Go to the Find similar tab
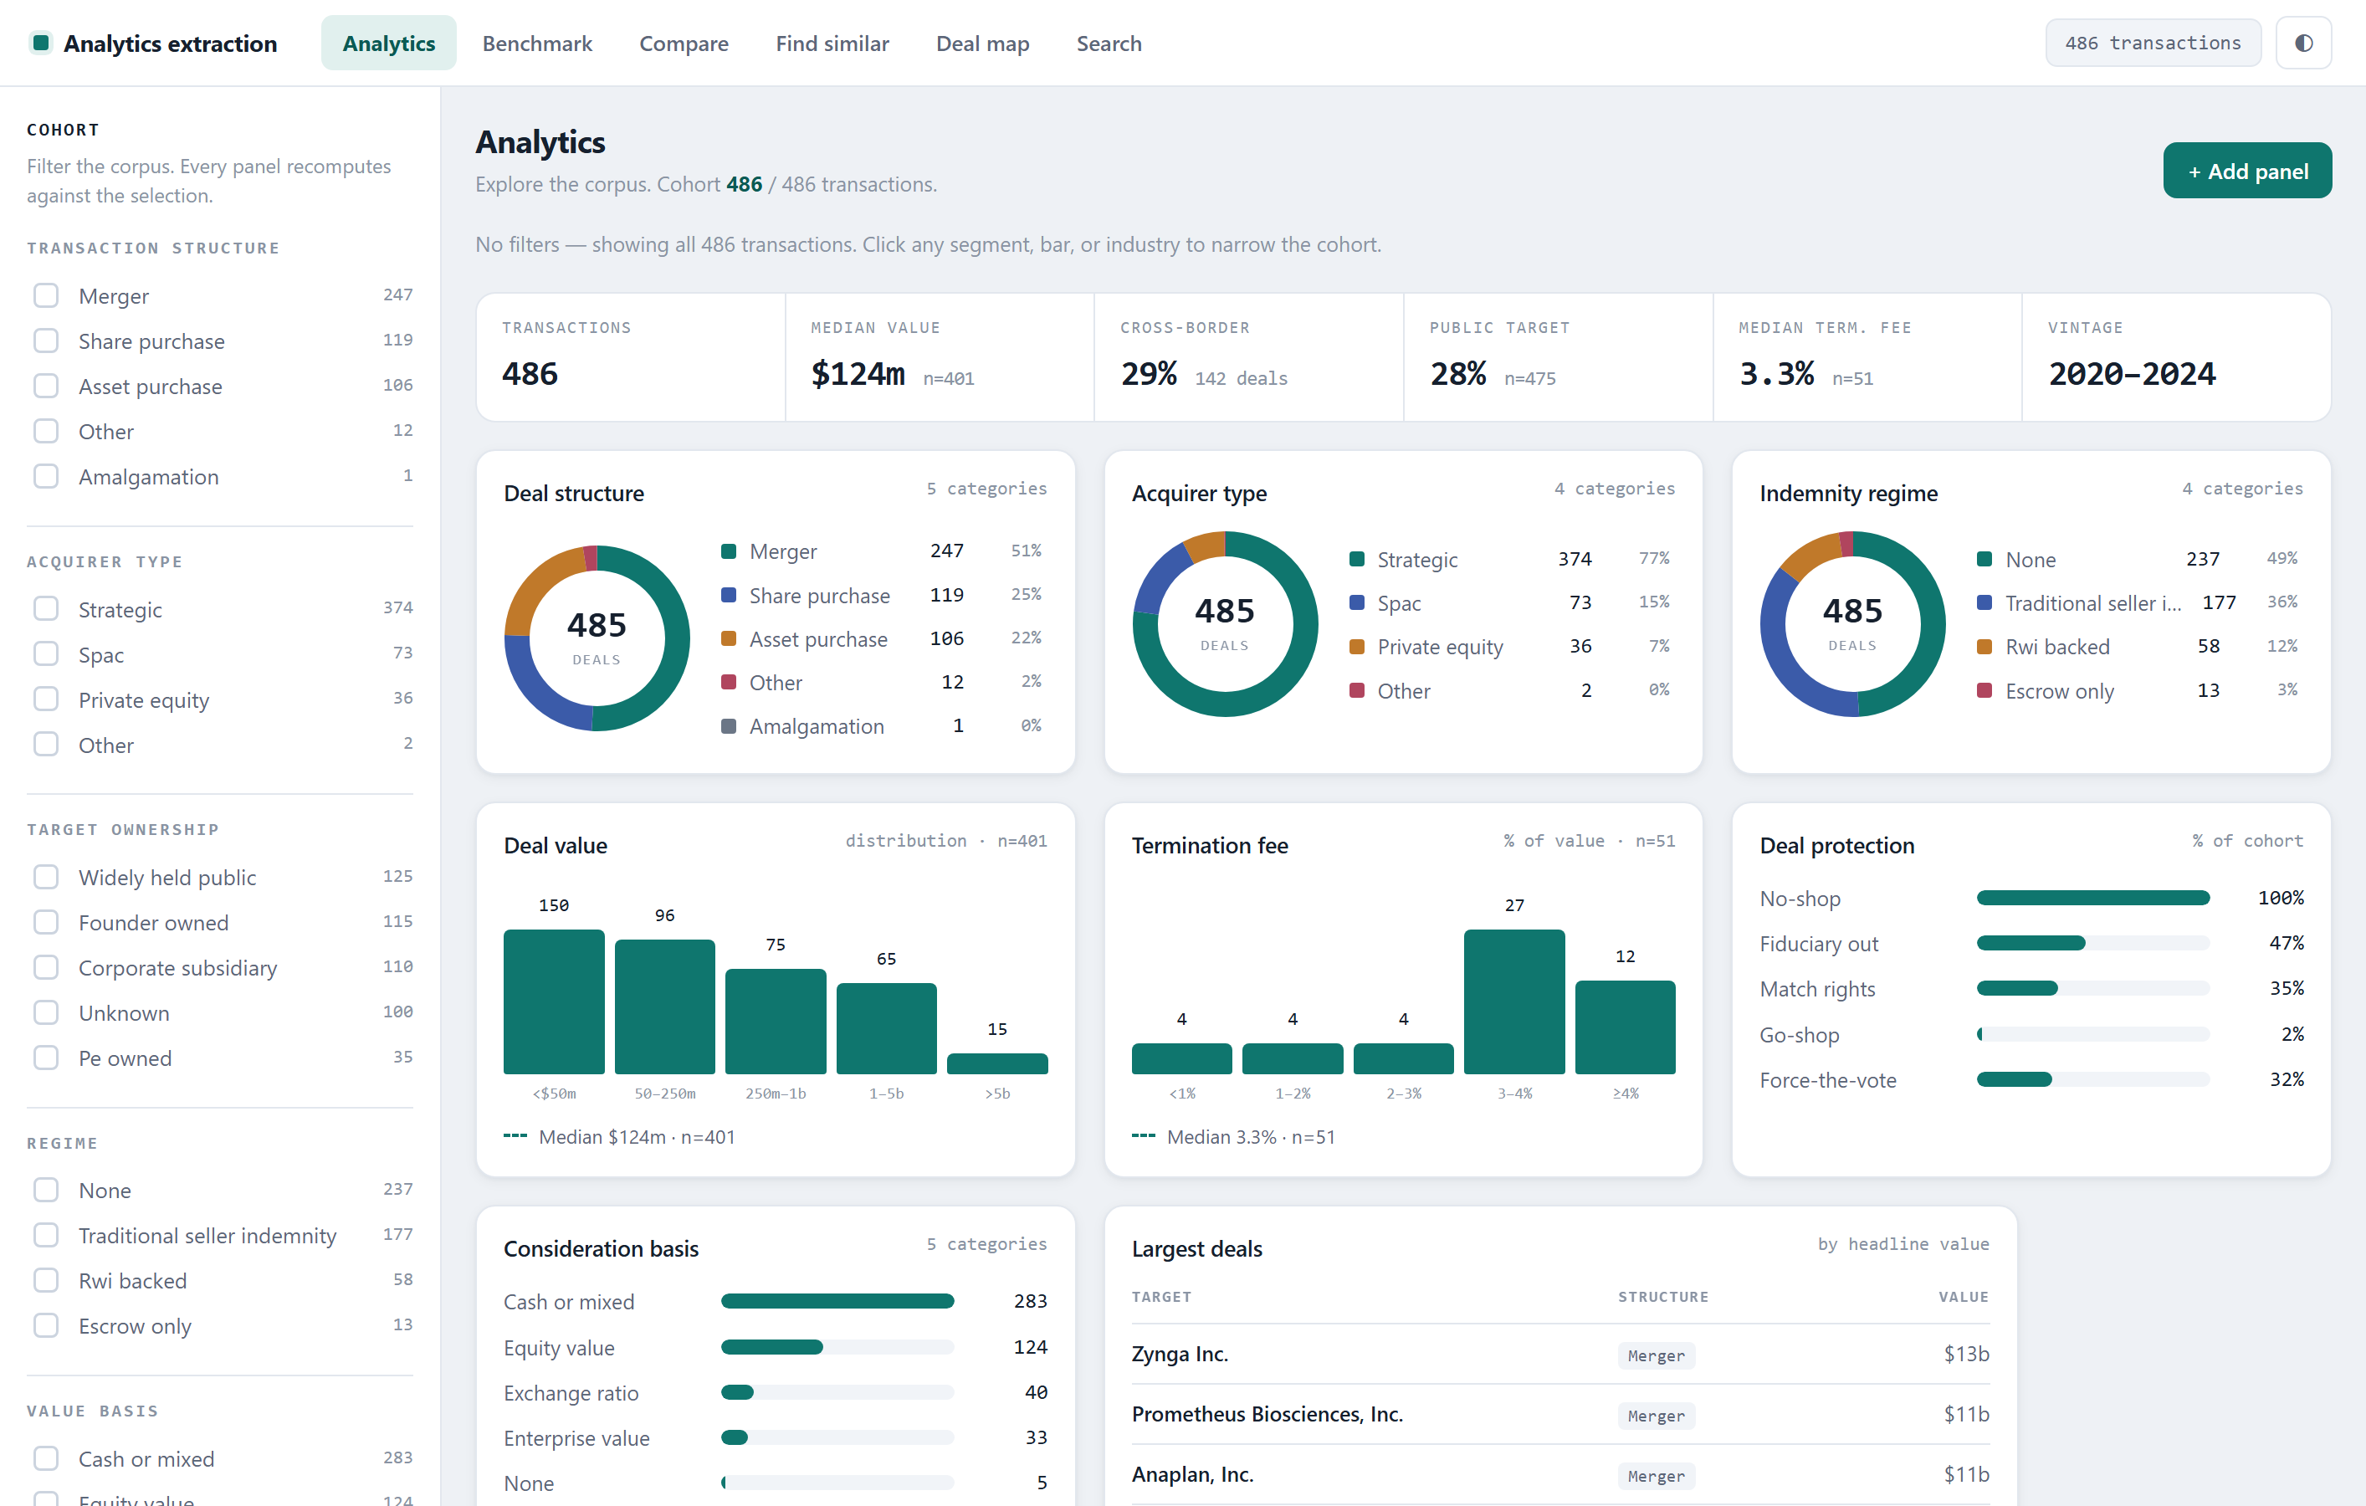The height and width of the screenshot is (1506, 2366). 832,44
